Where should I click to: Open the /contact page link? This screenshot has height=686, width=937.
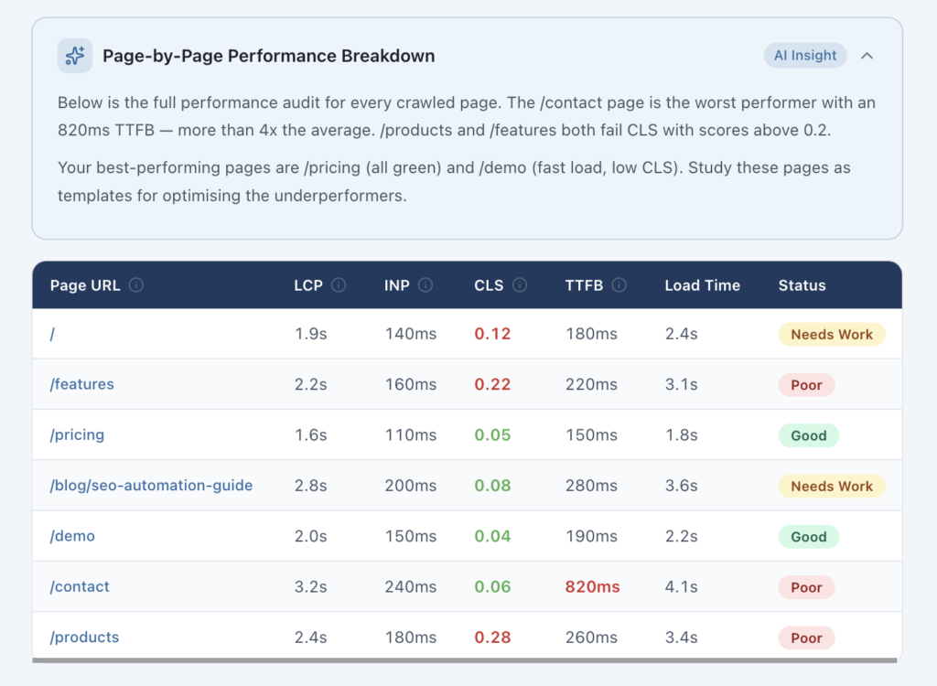click(x=79, y=586)
